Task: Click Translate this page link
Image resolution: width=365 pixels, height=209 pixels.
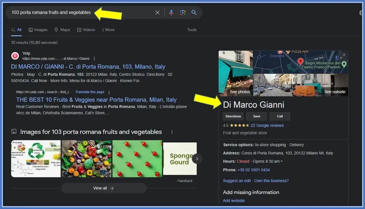Action: click(89, 92)
